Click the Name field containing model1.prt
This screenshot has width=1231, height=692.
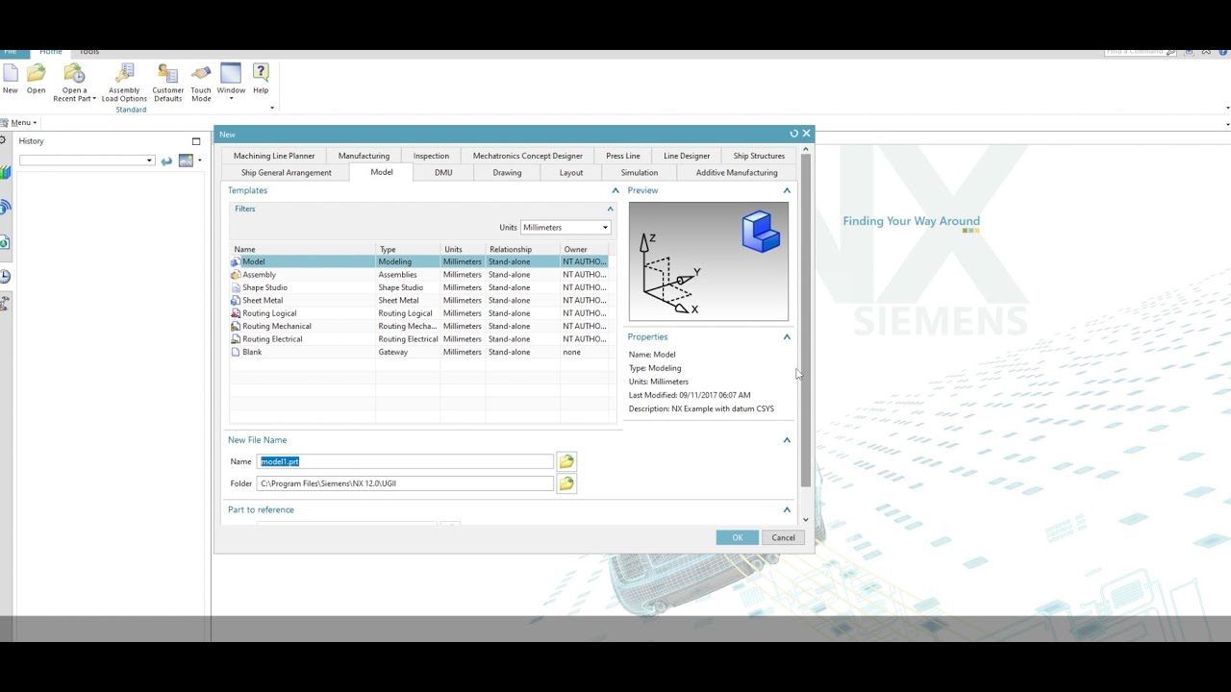pyautogui.click(x=405, y=461)
